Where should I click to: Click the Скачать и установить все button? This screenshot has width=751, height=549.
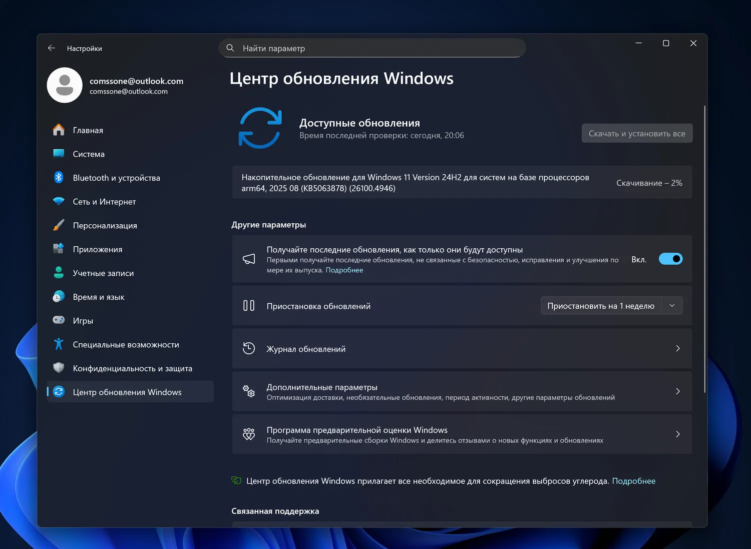tap(637, 133)
